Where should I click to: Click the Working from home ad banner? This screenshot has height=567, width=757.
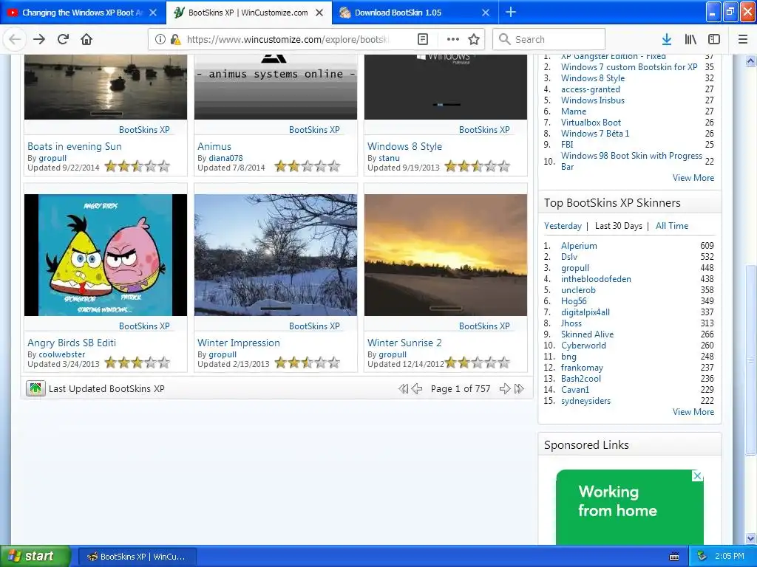630,507
